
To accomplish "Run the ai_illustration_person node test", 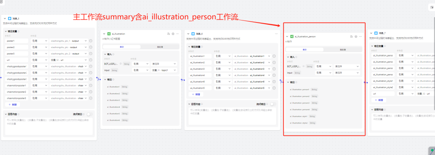I will click(x=356, y=36).
